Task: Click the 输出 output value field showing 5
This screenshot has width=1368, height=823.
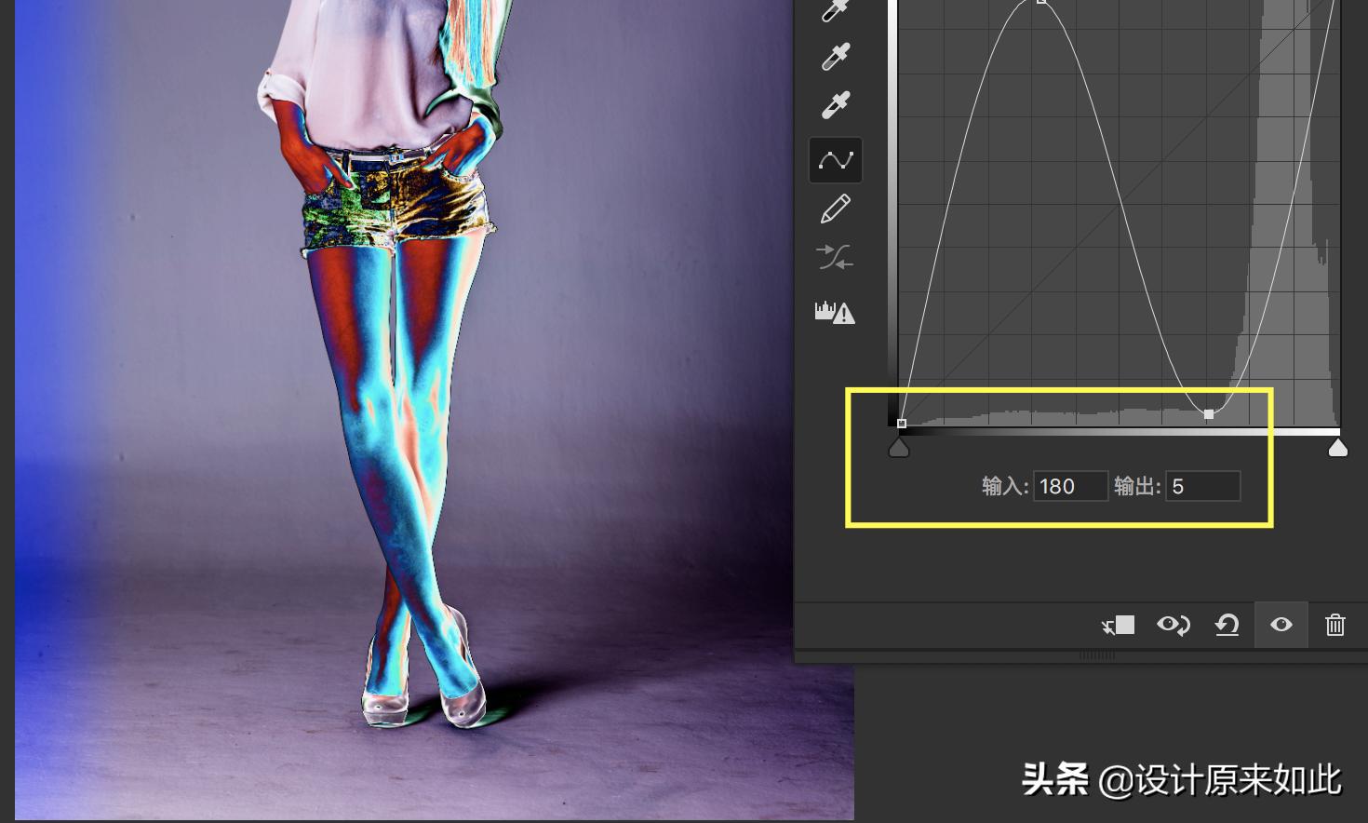Action: 1201,486
